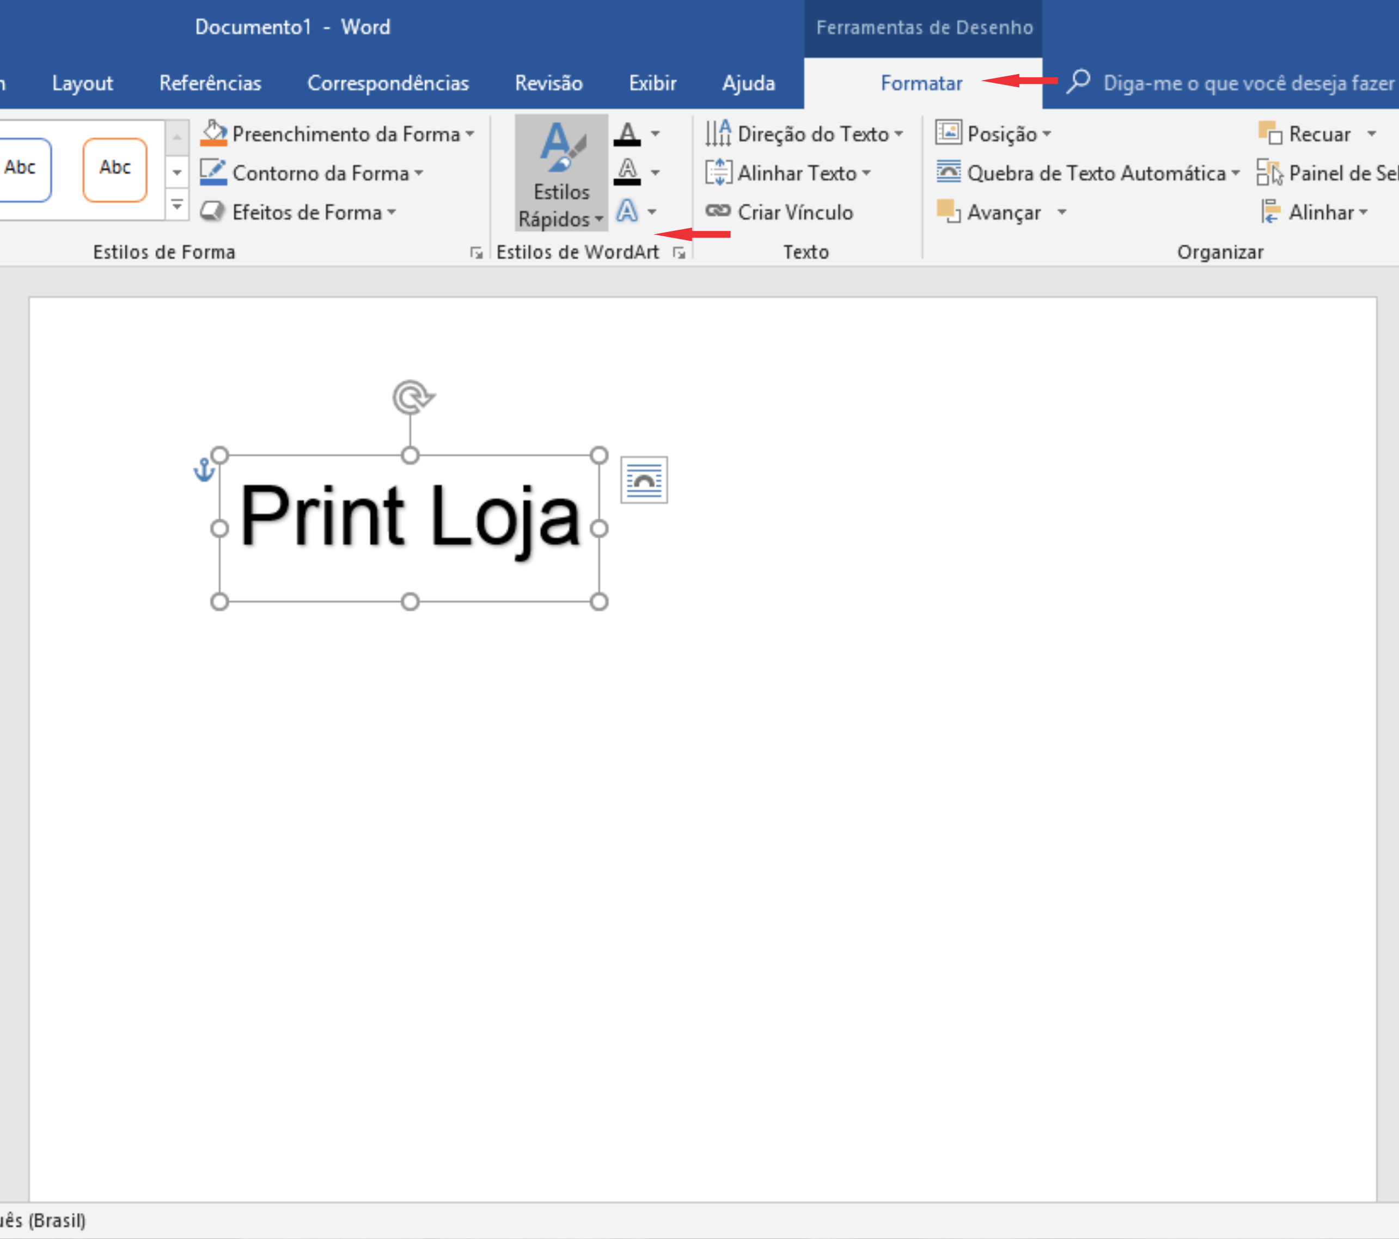
Task: Open the Correspondências ribbon tab
Action: pyautogui.click(x=387, y=83)
